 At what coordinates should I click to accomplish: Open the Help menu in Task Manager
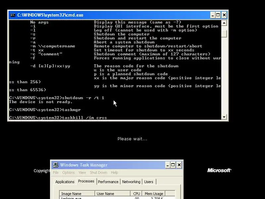(114, 172)
